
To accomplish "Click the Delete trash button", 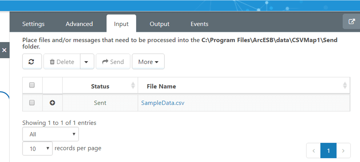I will (62, 62).
